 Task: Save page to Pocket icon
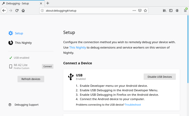click(x=140, y=11)
